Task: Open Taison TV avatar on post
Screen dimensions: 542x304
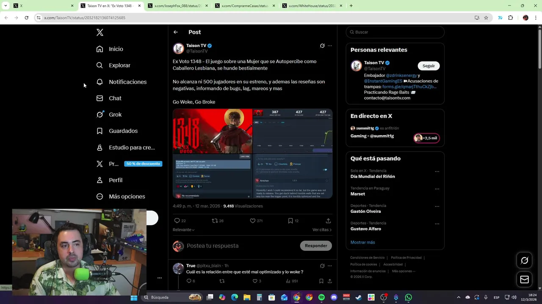Action: point(178,48)
